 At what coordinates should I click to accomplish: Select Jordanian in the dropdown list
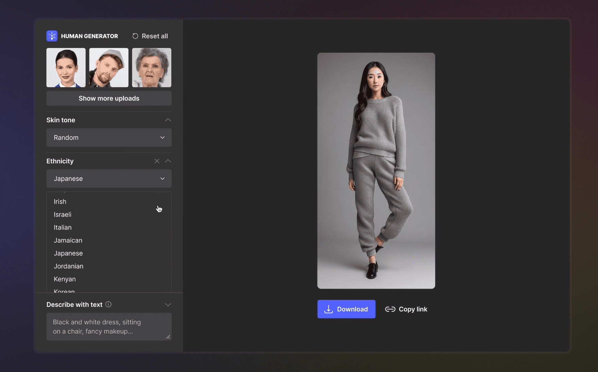point(68,266)
